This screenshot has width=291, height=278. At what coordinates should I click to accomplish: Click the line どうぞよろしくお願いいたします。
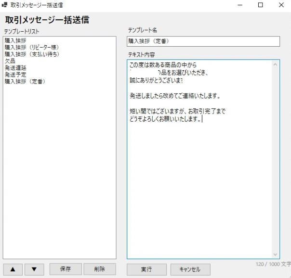(x=165, y=119)
